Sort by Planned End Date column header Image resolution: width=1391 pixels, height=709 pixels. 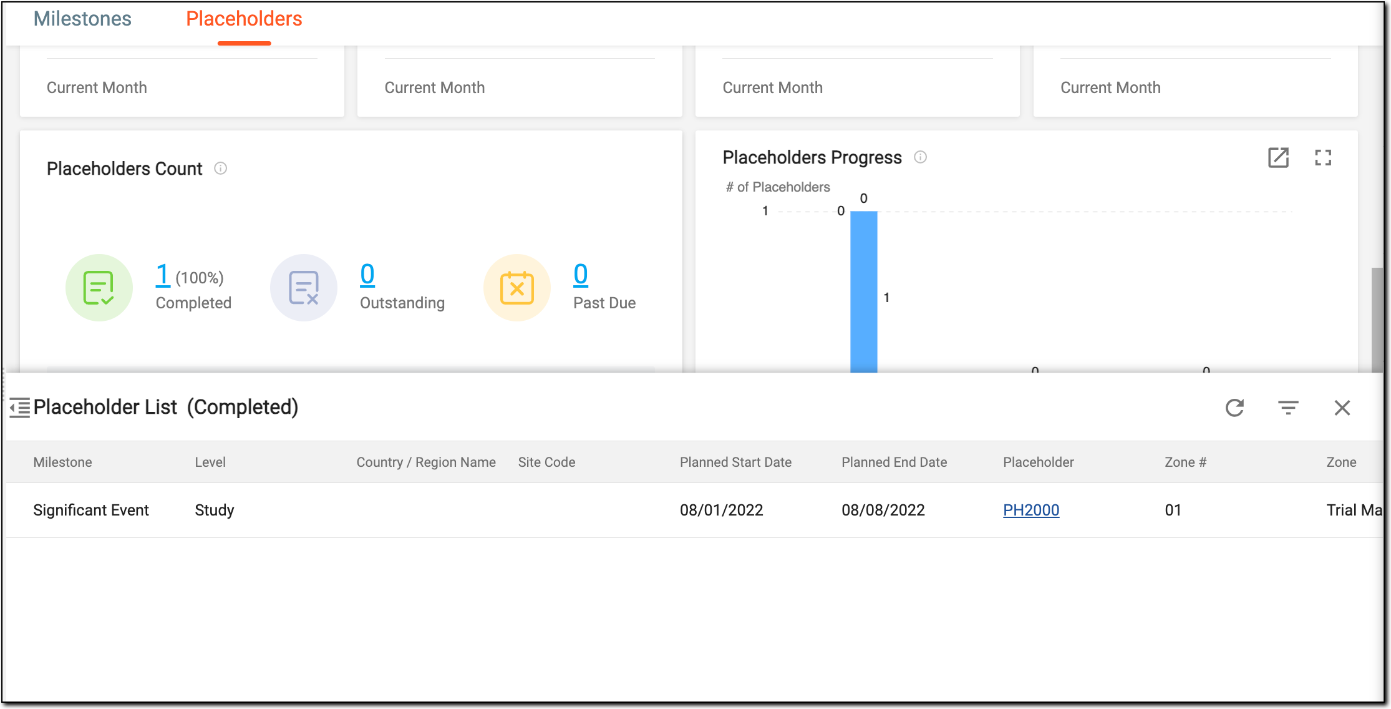[x=894, y=462]
